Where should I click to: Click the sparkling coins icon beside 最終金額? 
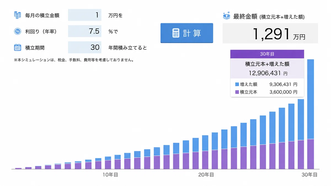point(227,16)
